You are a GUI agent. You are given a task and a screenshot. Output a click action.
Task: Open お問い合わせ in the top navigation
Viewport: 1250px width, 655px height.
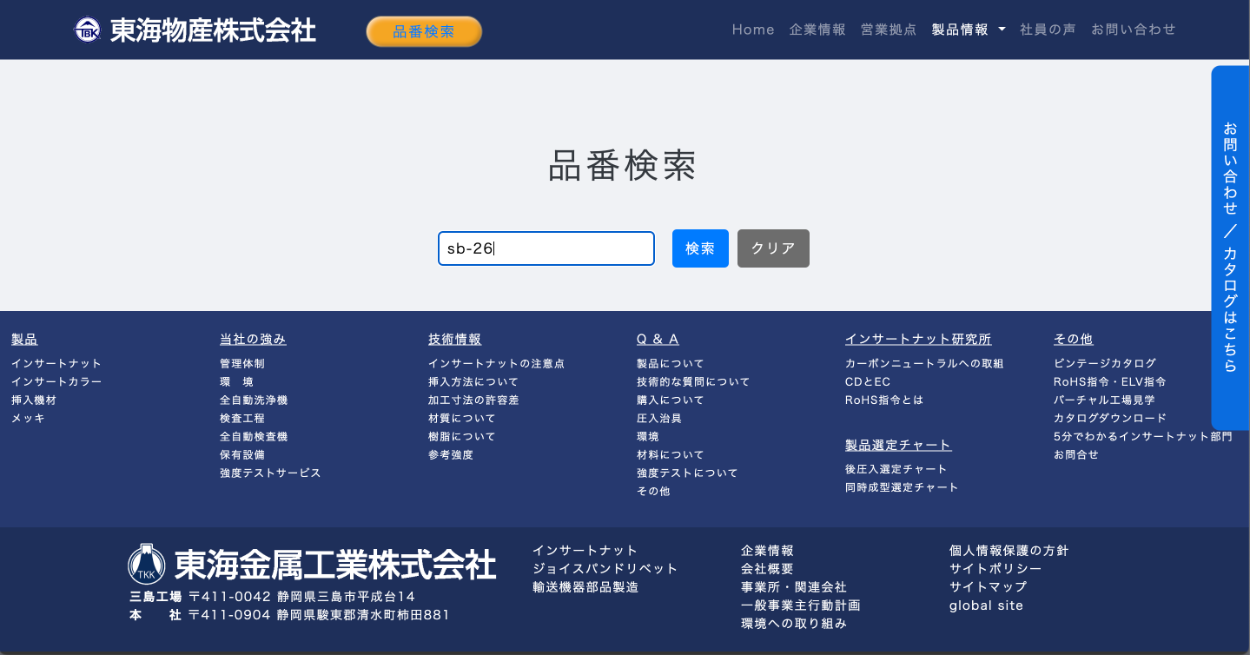1134,30
